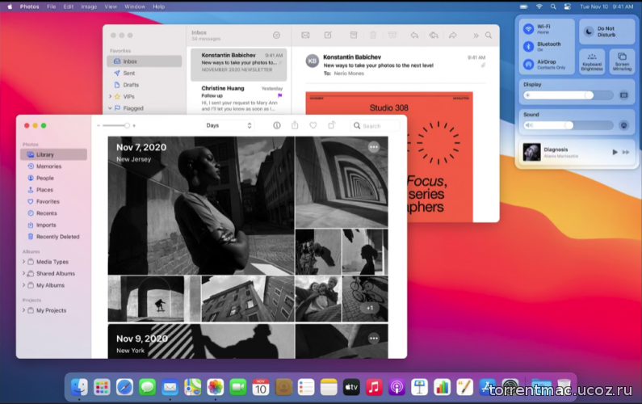Screen dimensions: 642x404
Task: Click Keyboard Brightness in Control Center
Action: click(x=592, y=61)
